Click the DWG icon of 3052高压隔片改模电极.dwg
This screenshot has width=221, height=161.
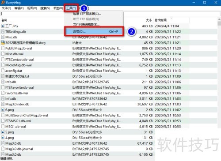[x=3, y=43]
